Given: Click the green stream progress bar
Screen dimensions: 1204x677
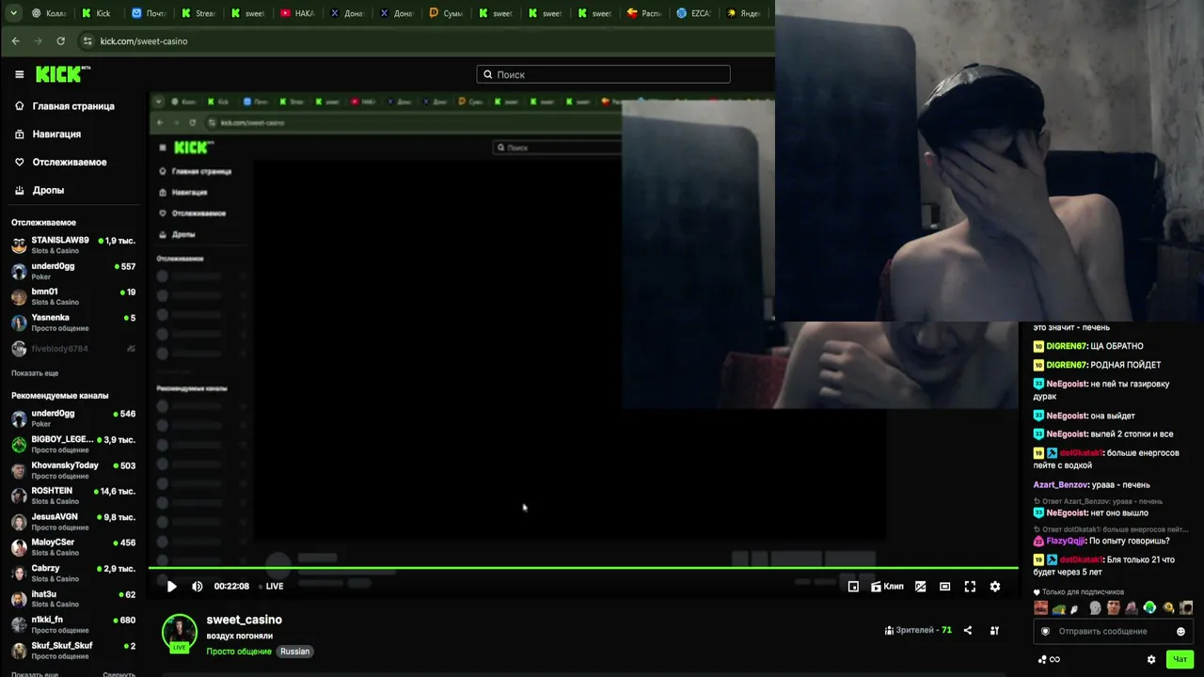Looking at the screenshot, I should [x=583, y=568].
